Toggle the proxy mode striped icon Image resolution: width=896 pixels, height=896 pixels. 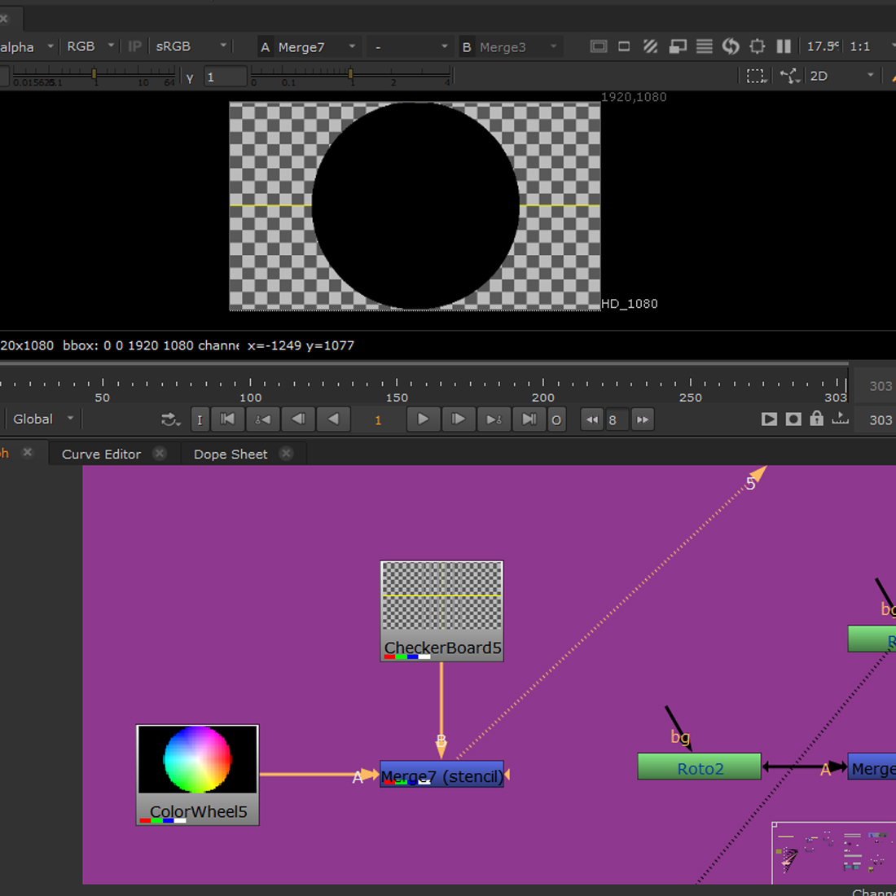pyautogui.click(x=650, y=46)
